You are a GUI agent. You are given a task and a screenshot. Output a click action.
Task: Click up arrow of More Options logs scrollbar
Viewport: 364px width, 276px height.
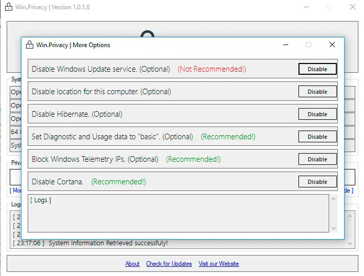334,199
